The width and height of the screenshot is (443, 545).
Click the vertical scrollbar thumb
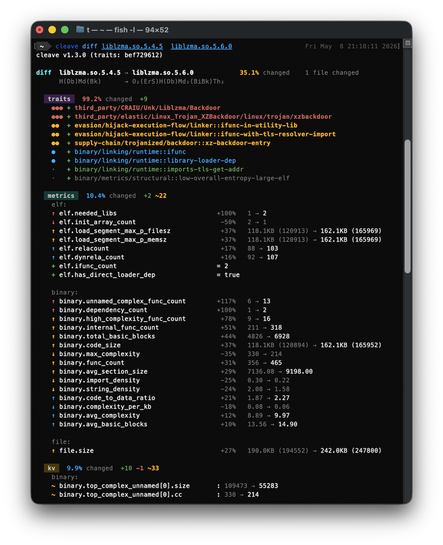click(x=408, y=206)
